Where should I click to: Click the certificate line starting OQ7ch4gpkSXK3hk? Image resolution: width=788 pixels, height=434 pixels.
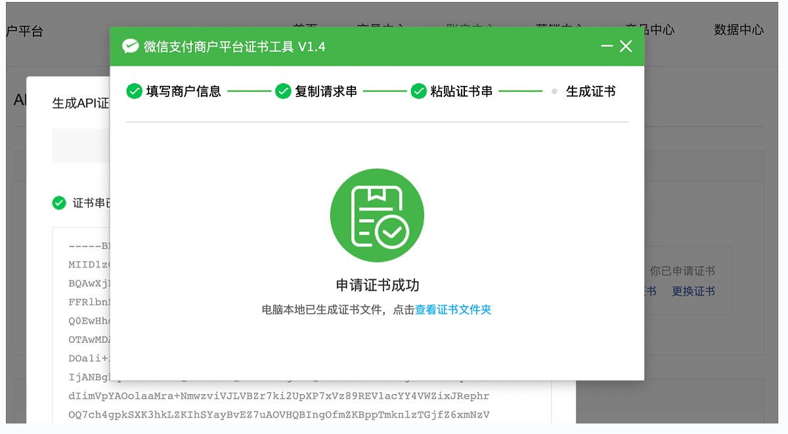[279, 414]
